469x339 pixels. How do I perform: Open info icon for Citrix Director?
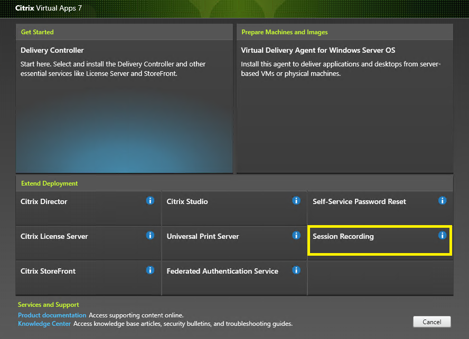click(150, 200)
